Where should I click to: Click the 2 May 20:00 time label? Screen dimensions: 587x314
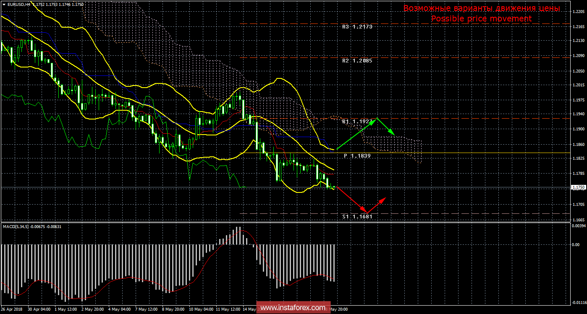(x=92, y=309)
